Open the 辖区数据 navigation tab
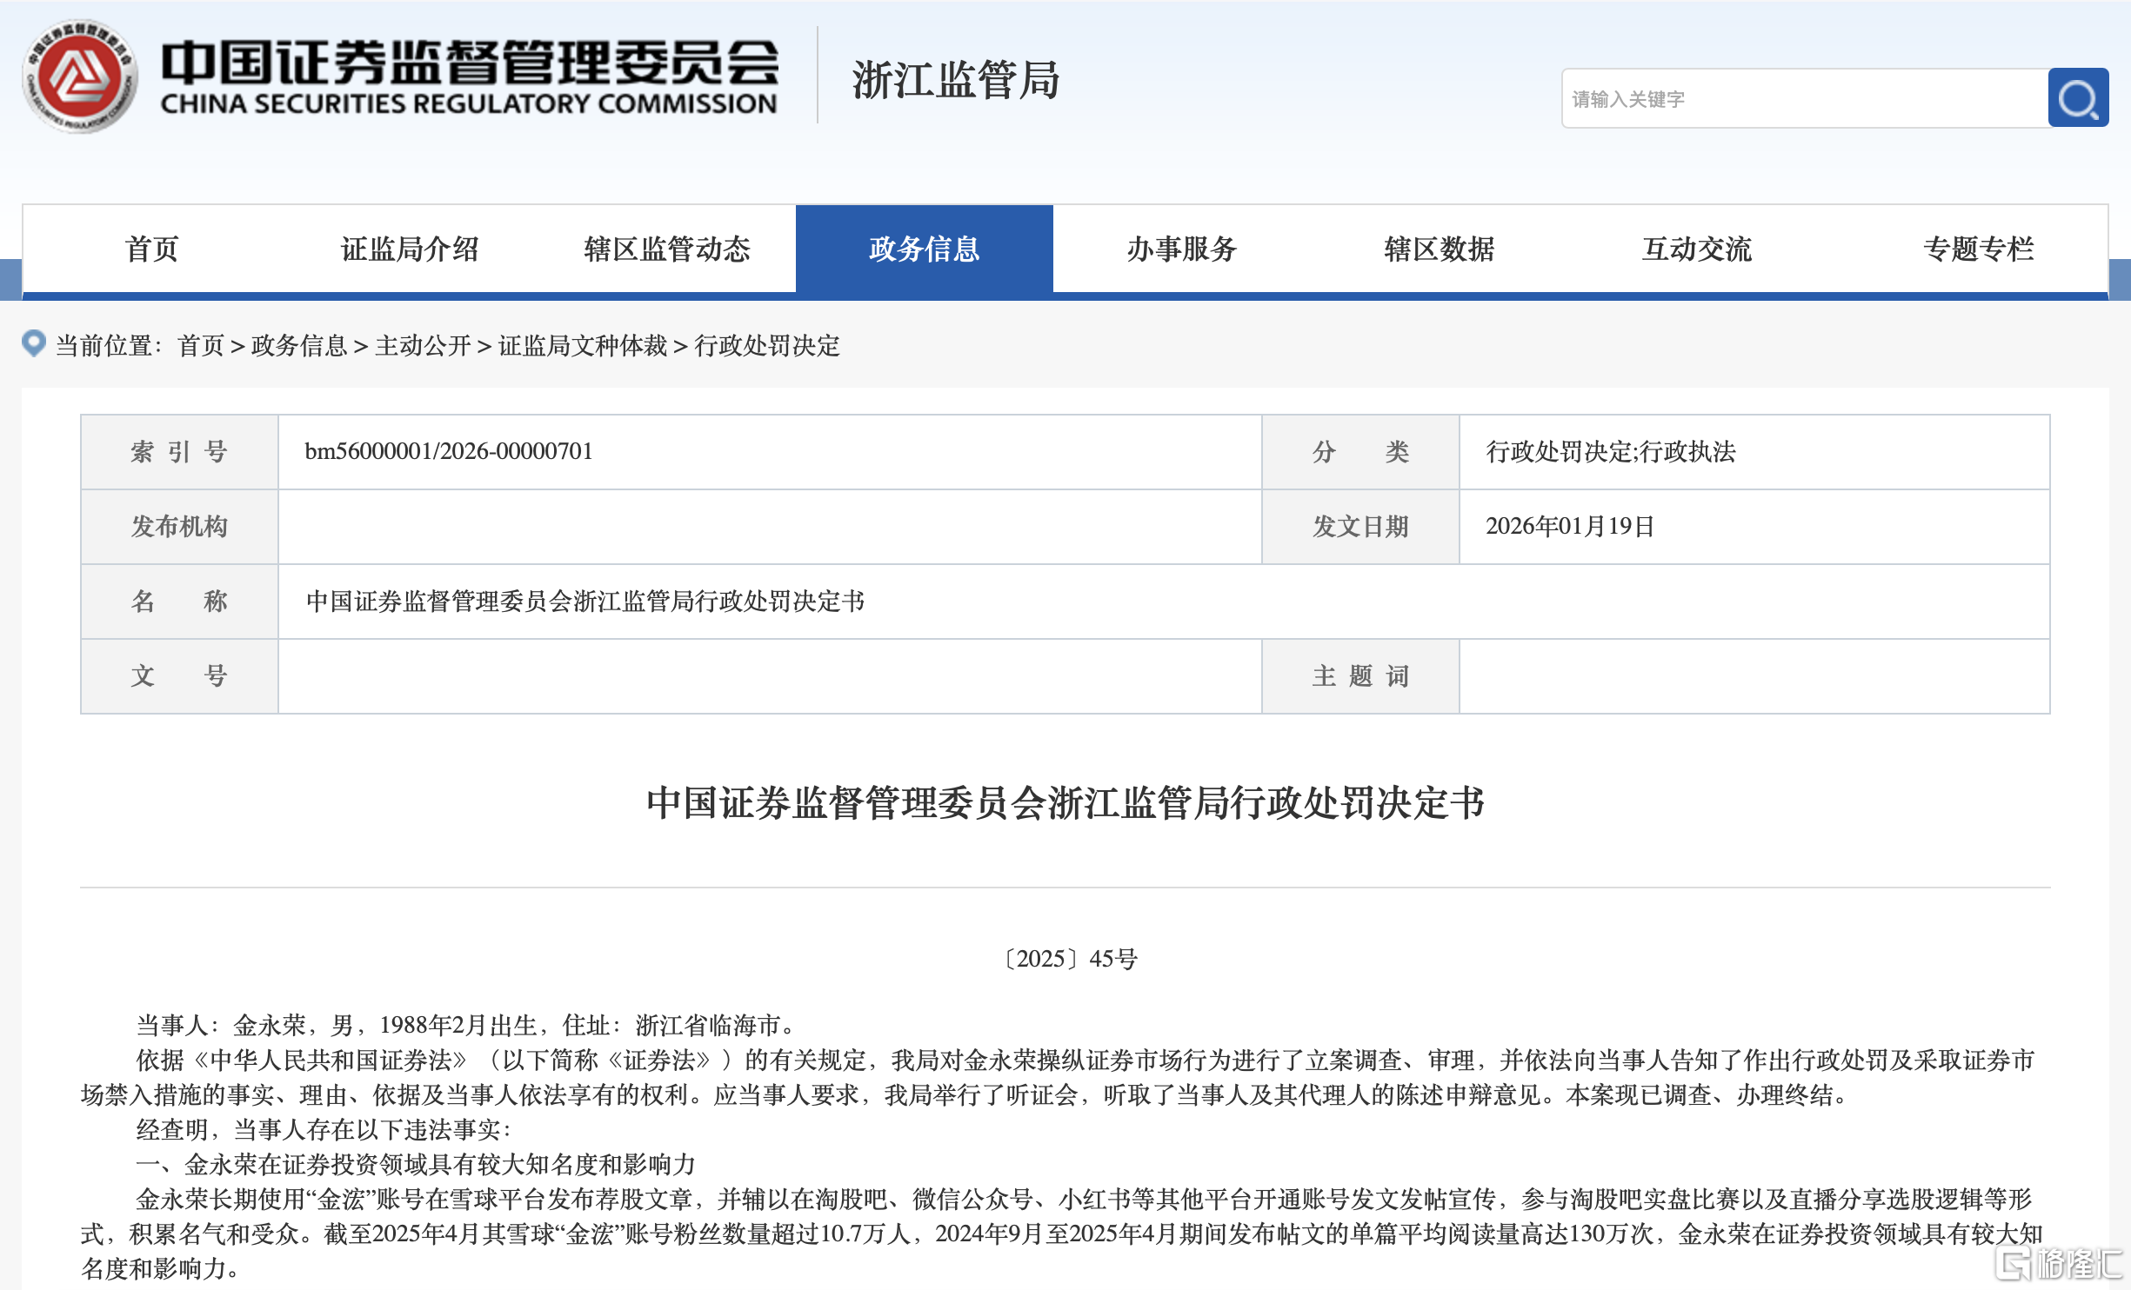 click(x=1438, y=249)
